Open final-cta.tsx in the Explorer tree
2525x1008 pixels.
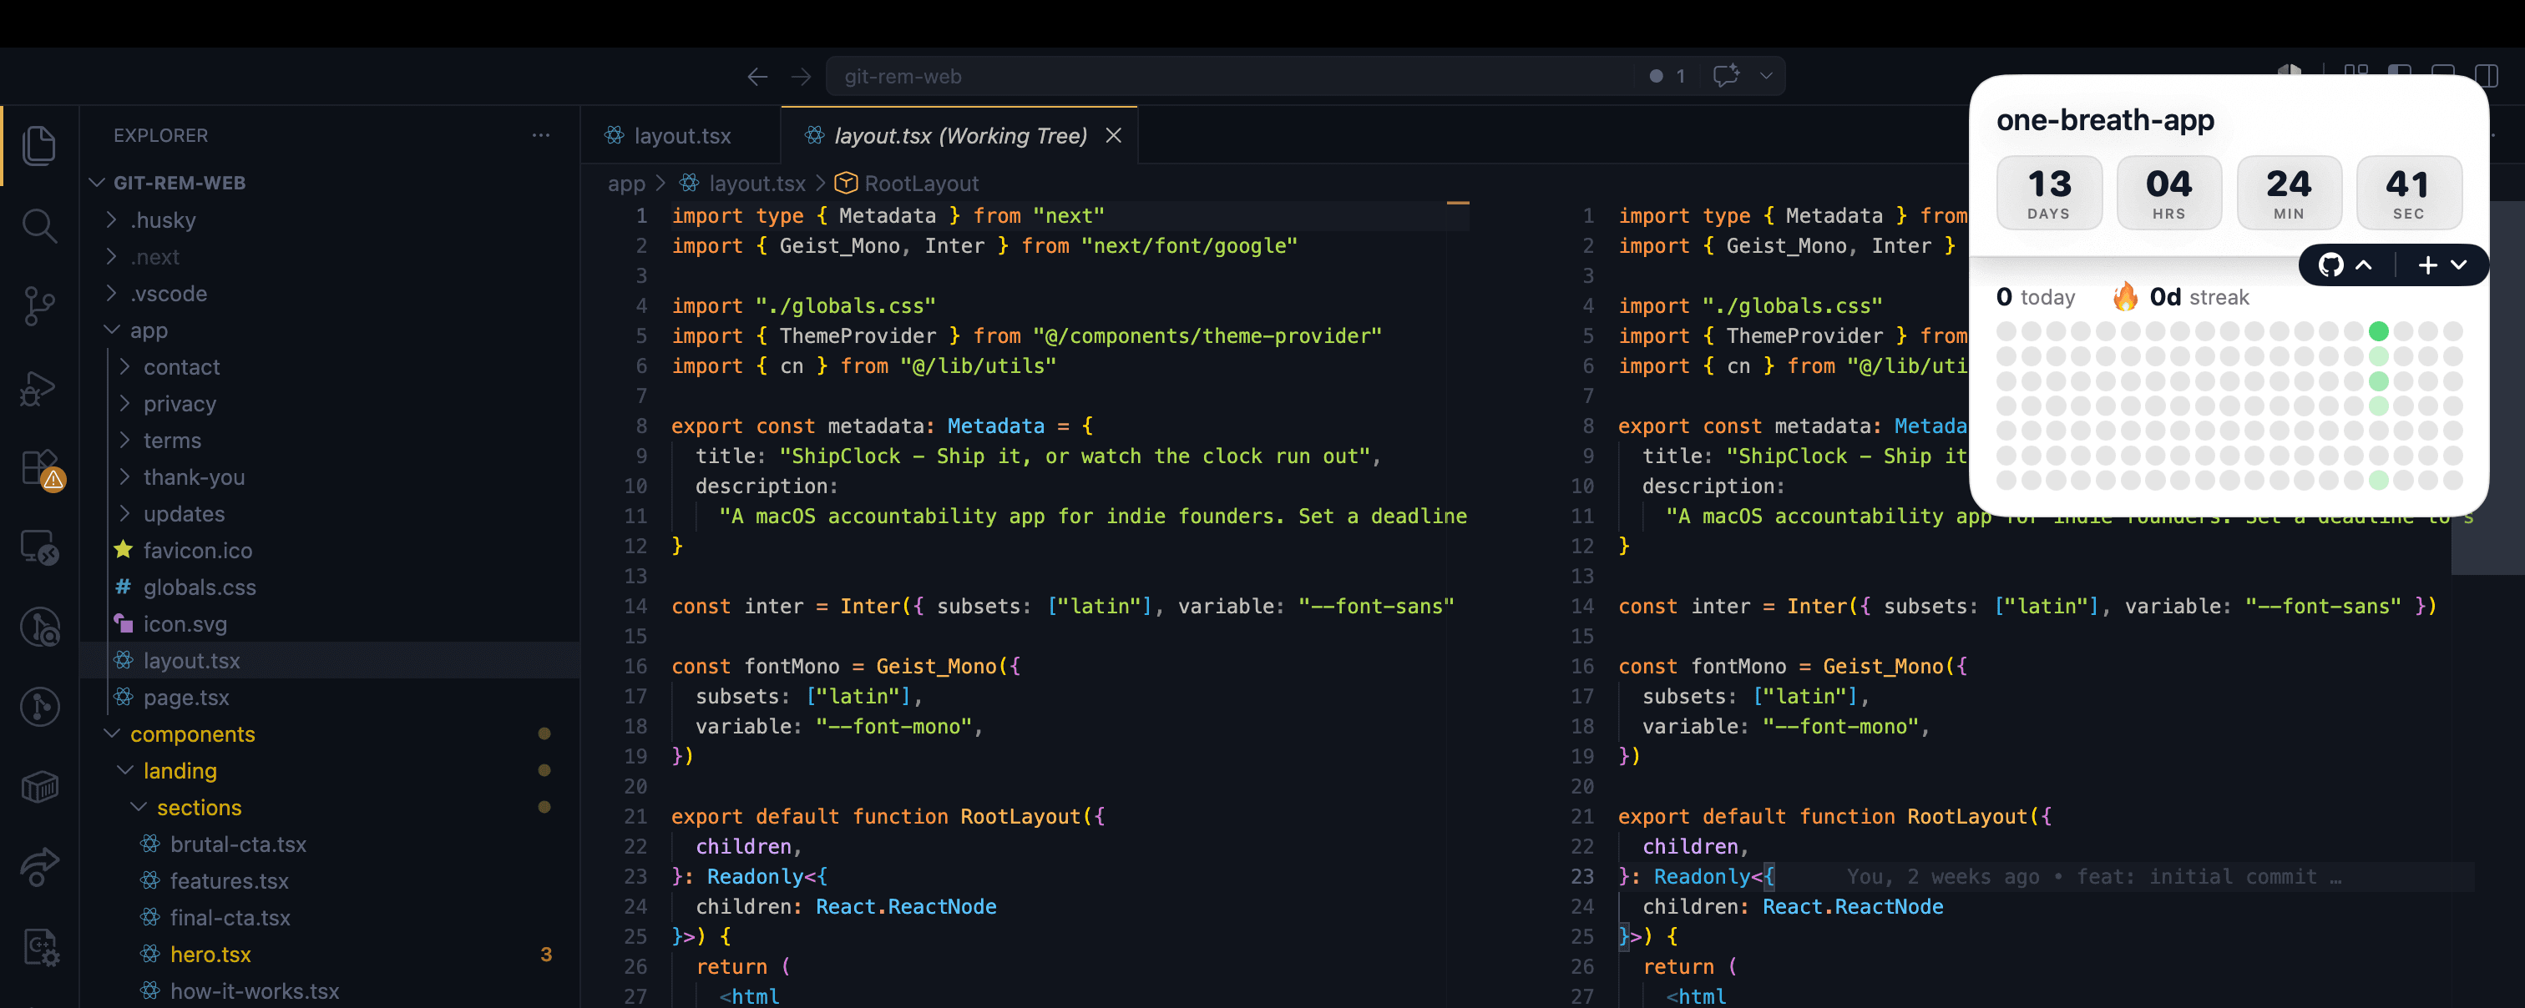click(x=329, y=917)
